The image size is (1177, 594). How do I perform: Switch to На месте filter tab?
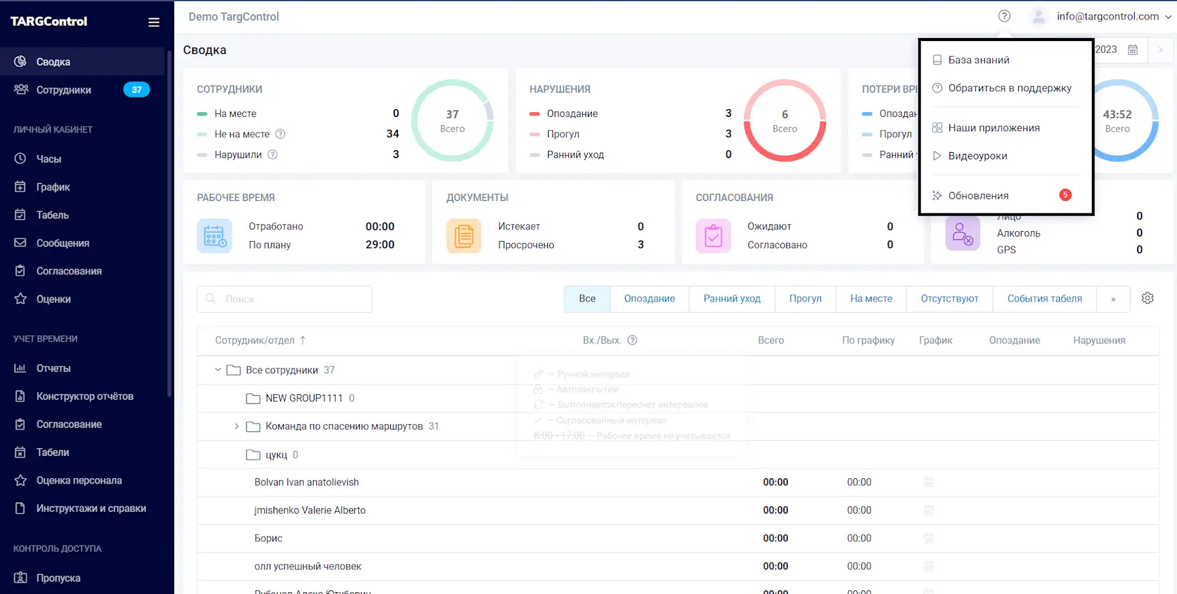871,299
